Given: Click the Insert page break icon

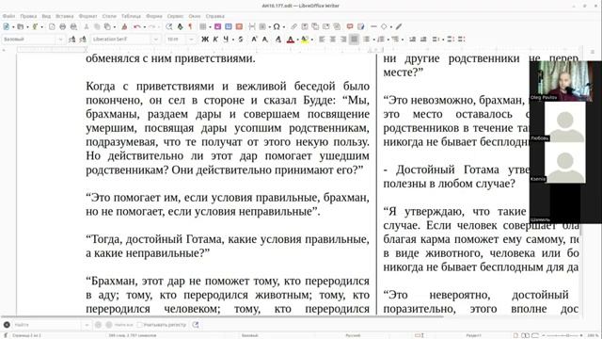Looking at the screenshot, I should (x=252, y=26).
